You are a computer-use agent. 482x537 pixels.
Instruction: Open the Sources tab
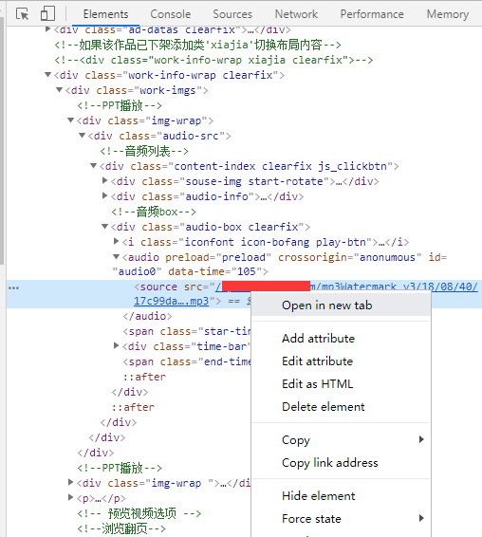[x=232, y=14]
